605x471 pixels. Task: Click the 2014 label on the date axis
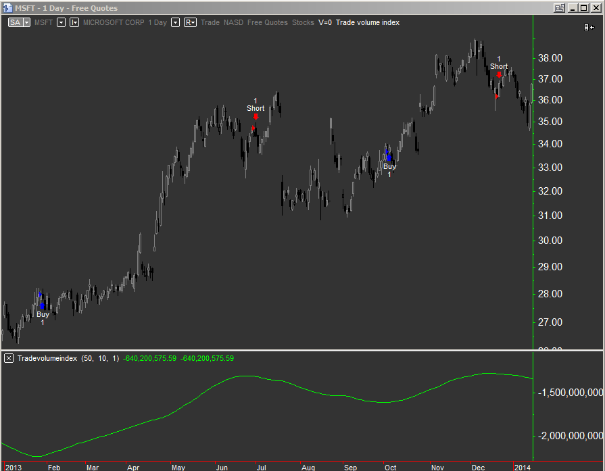523,466
